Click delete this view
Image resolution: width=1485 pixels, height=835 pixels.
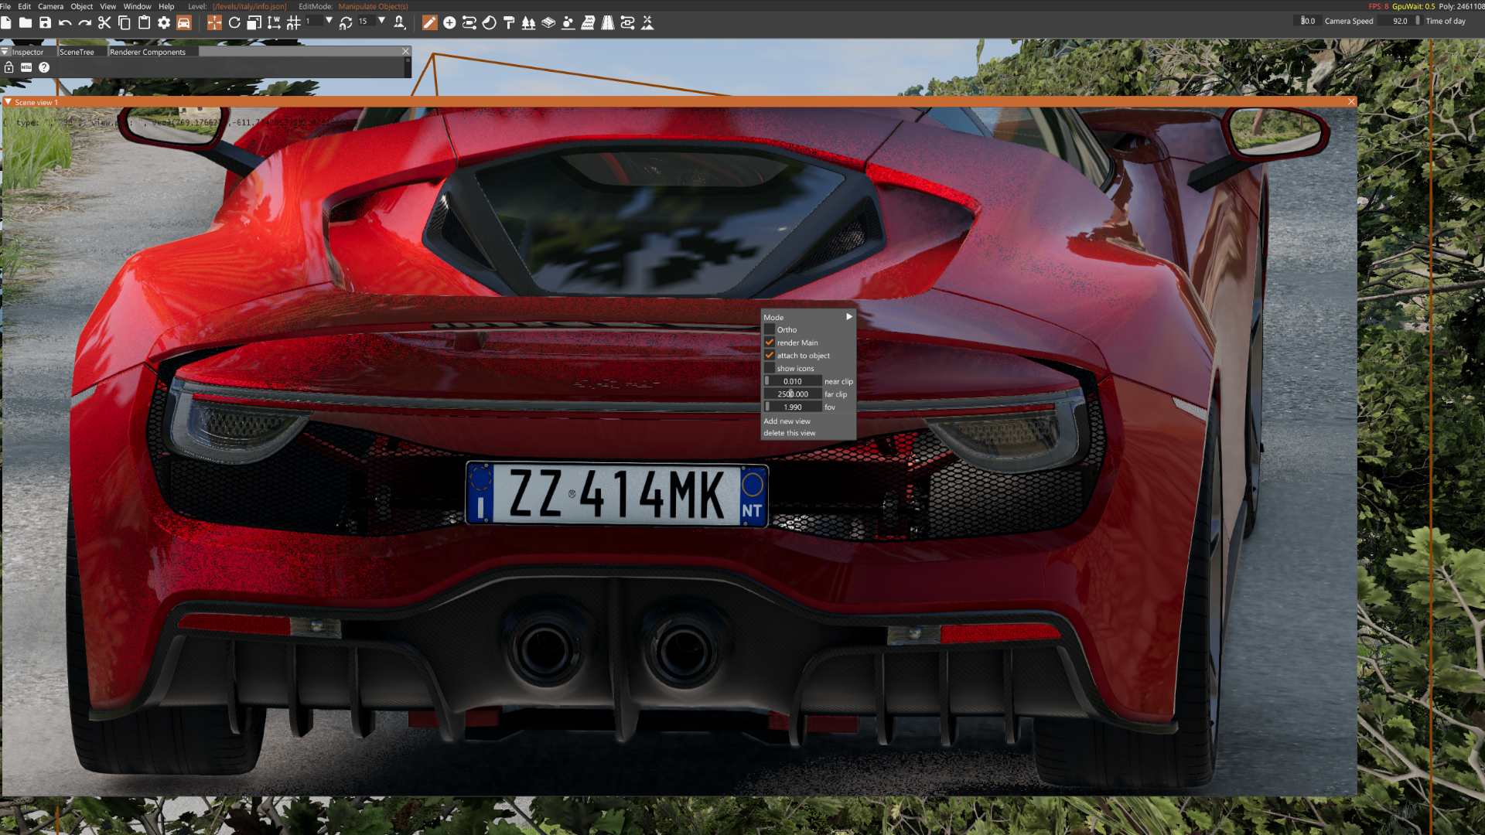(x=789, y=433)
